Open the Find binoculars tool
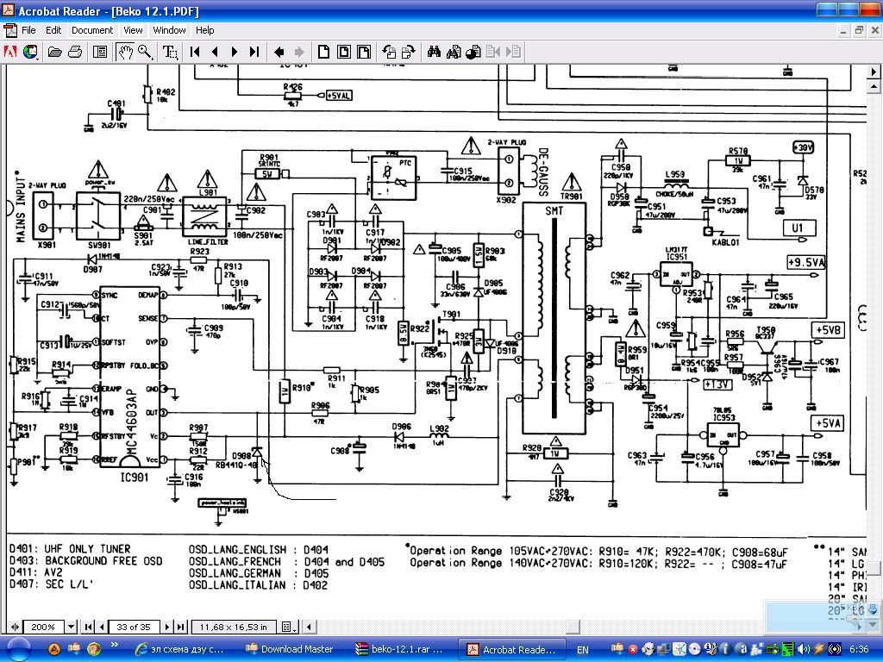883x662 pixels. [434, 52]
